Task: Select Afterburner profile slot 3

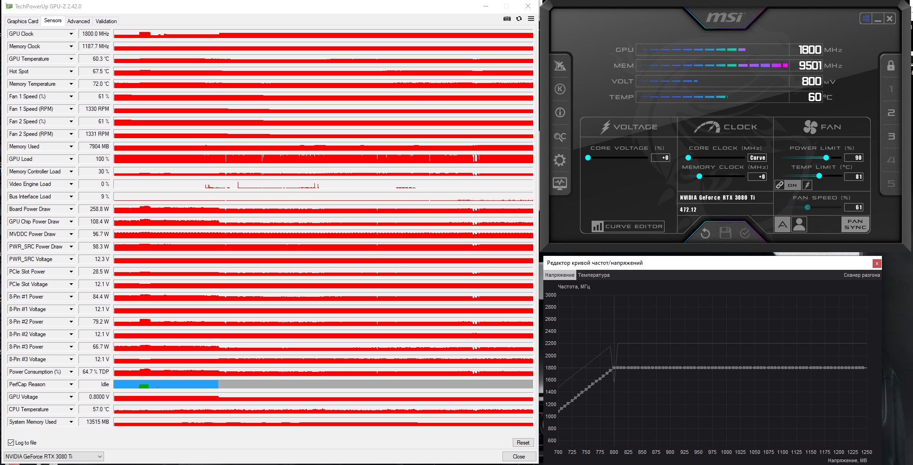Action: tap(891, 136)
